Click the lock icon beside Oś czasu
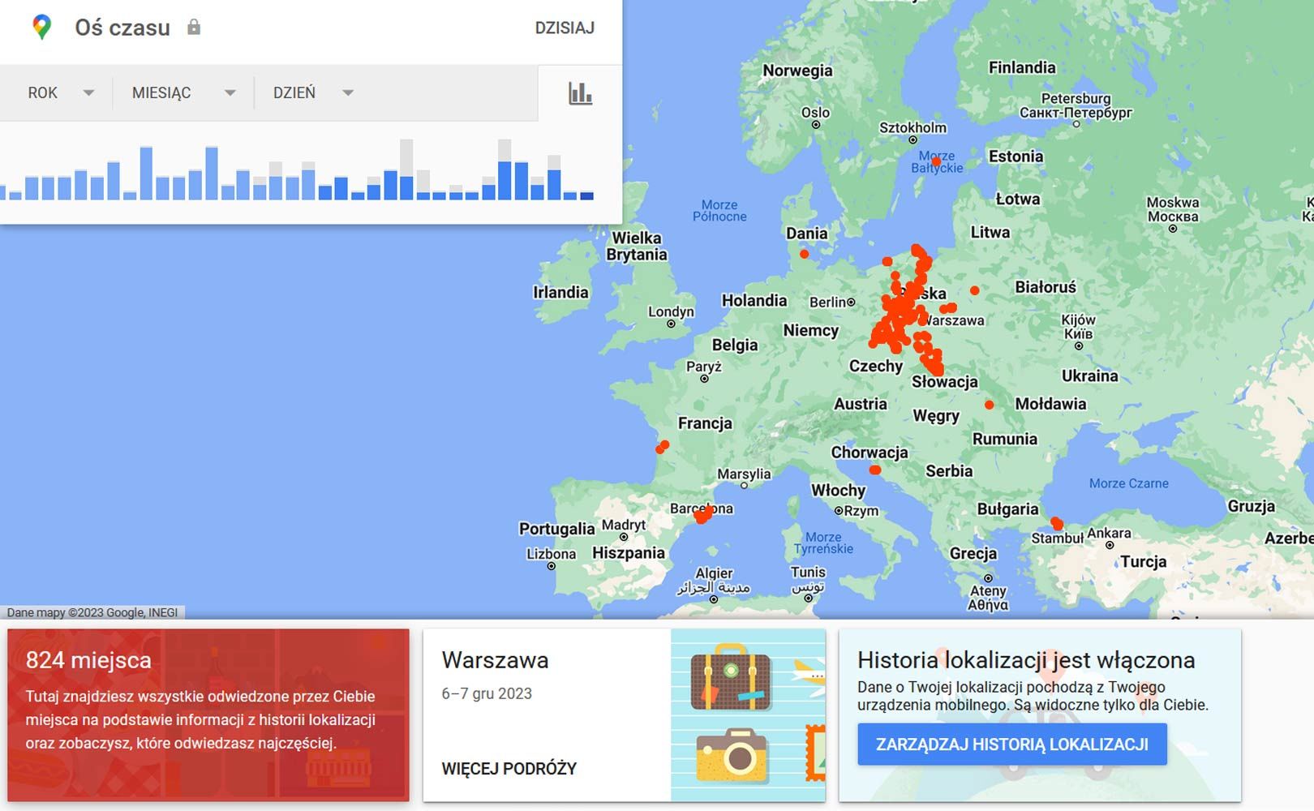Screen dimensions: 1314x811 (193, 27)
